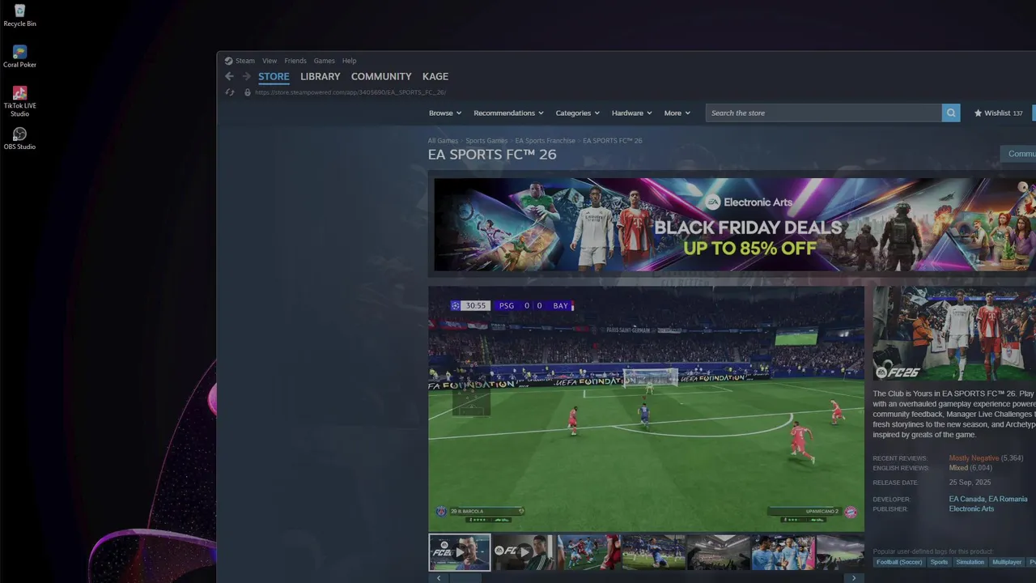The image size is (1036, 583).
Task: Open the Electronic Arts publisher link
Action: click(x=971, y=509)
